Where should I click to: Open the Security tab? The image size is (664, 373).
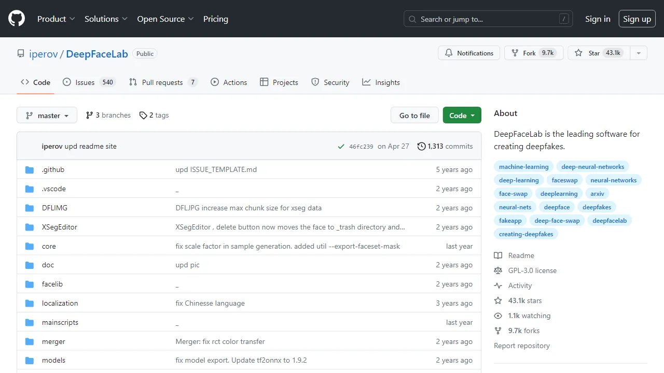pos(330,82)
